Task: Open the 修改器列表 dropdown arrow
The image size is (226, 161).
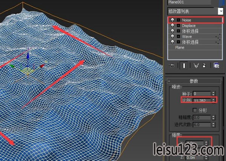Action: coord(220,11)
